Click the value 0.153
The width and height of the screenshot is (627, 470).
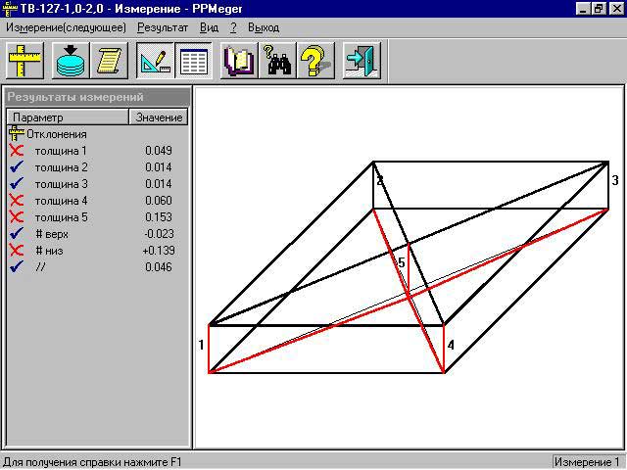click(x=159, y=217)
